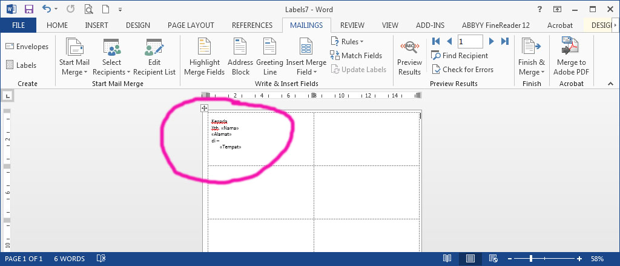Open the REFERENCES tab
This screenshot has height=266, width=620.
tap(252, 25)
